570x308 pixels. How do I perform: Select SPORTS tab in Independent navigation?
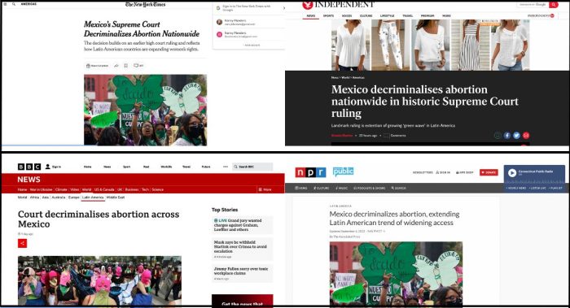coord(328,16)
